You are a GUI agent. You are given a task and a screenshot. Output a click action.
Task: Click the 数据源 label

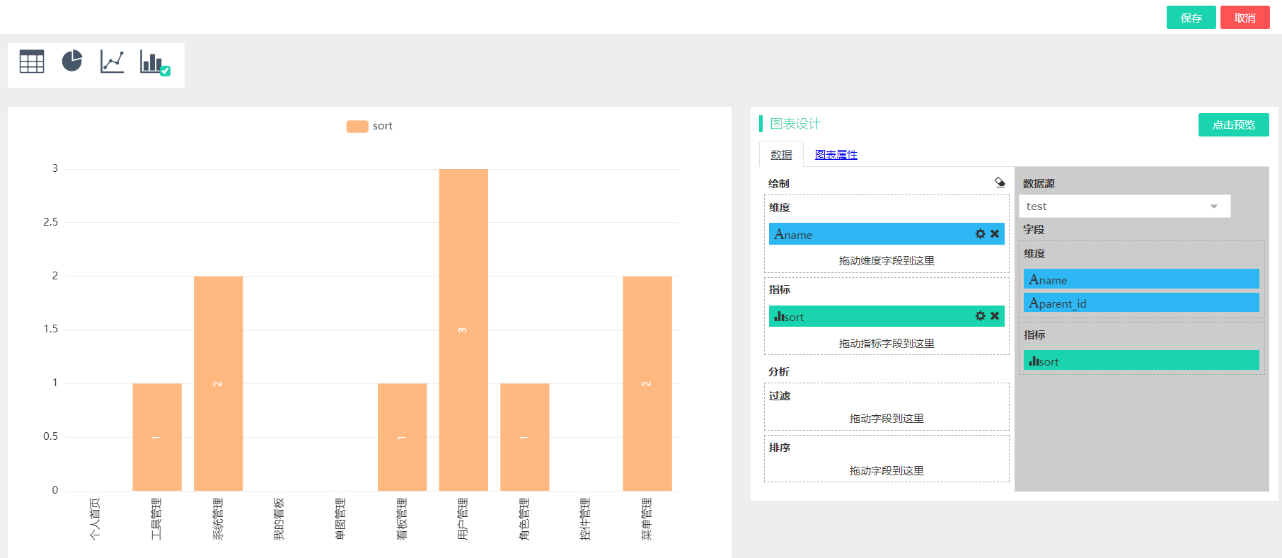pyautogui.click(x=1039, y=183)
